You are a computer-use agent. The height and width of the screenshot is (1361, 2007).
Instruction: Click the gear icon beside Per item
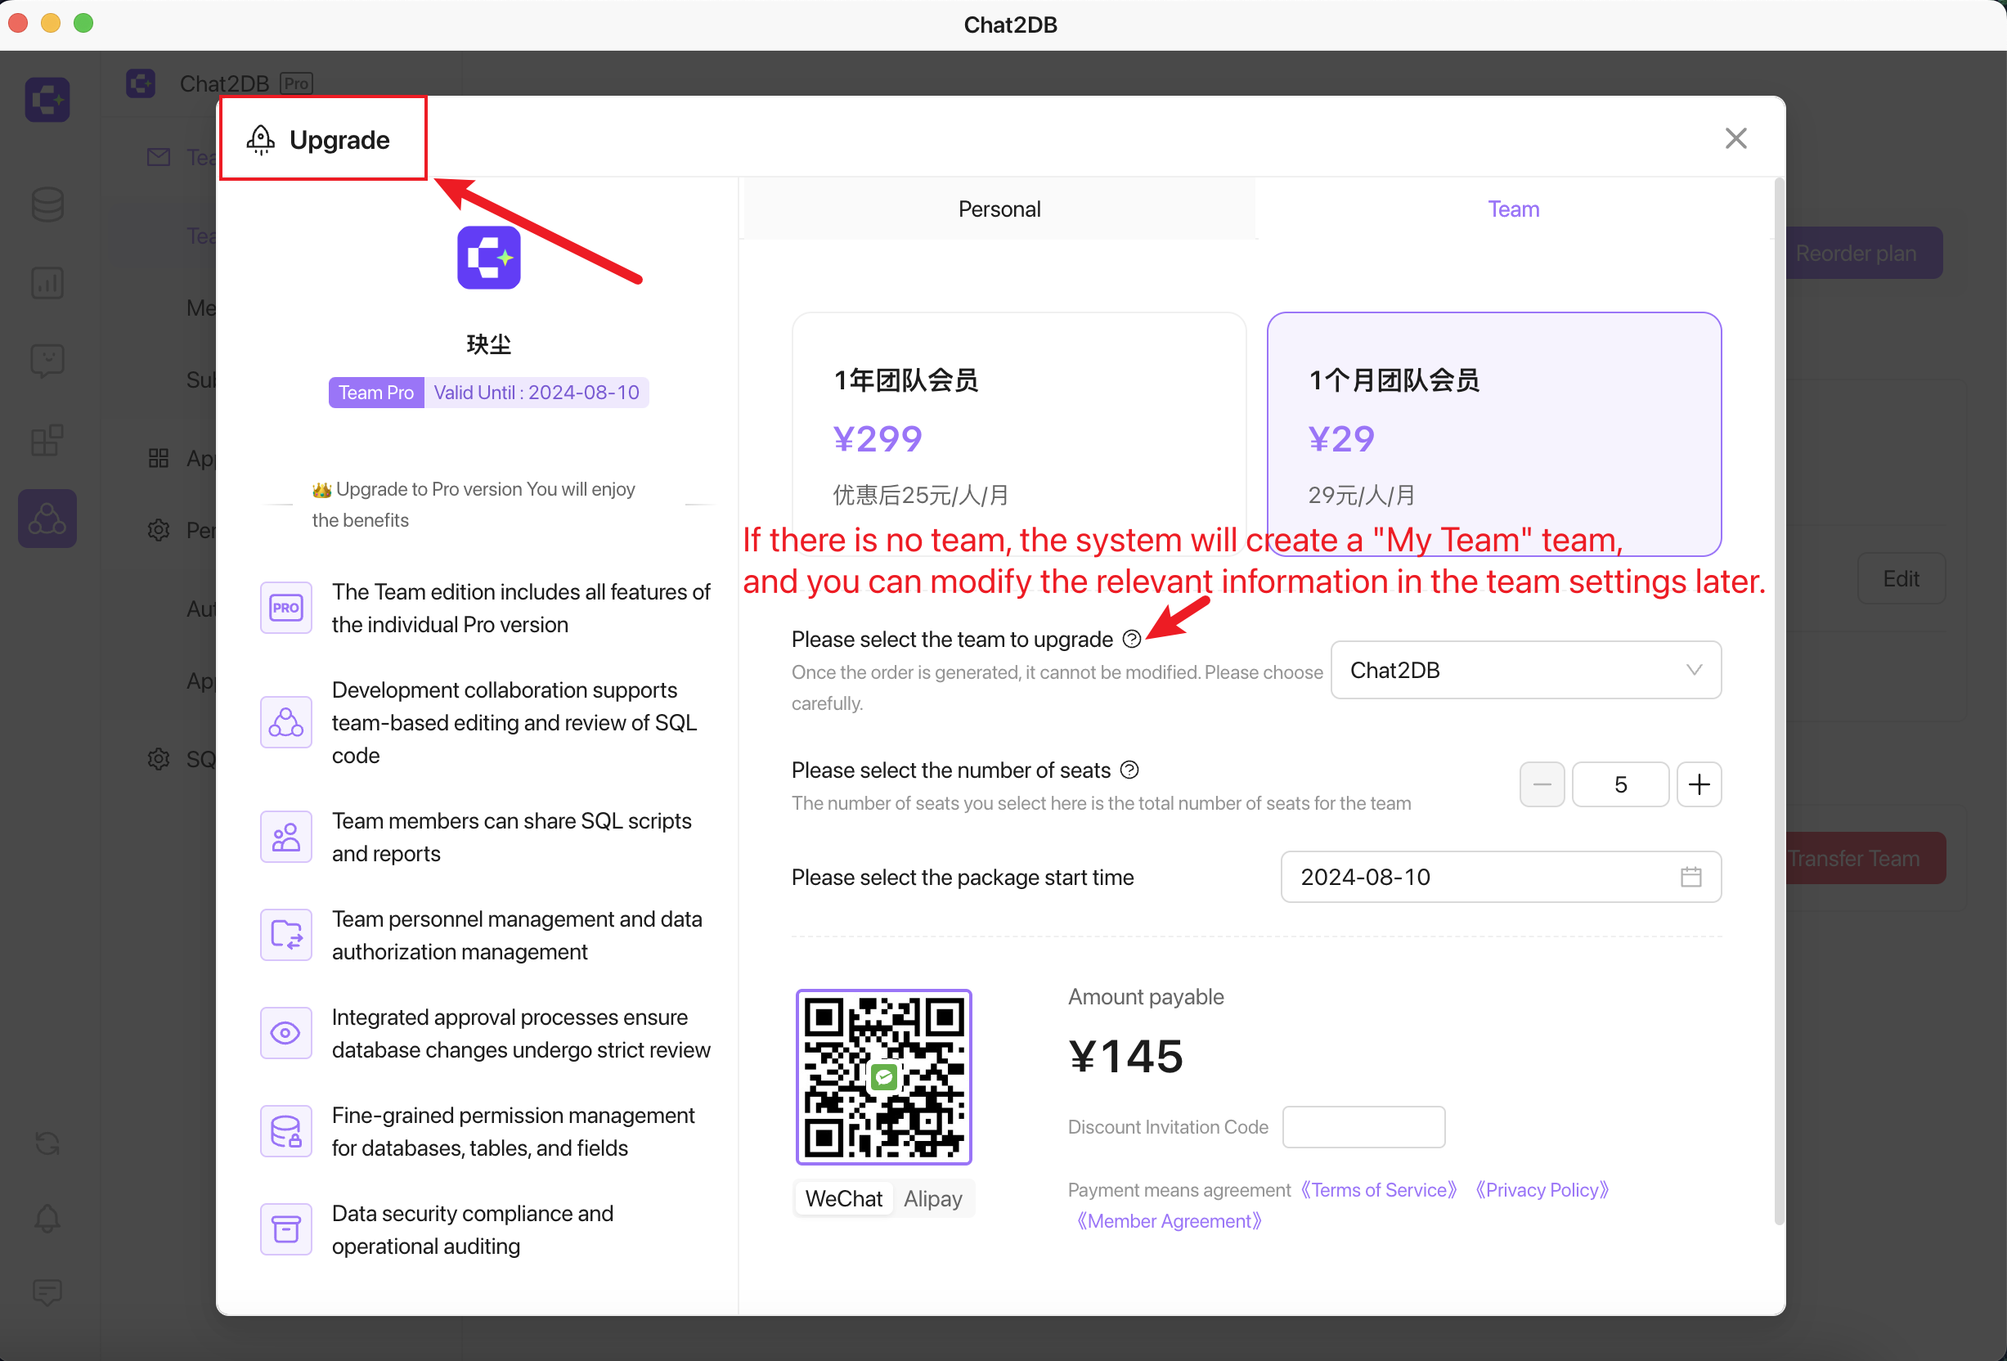click(158, 529)
